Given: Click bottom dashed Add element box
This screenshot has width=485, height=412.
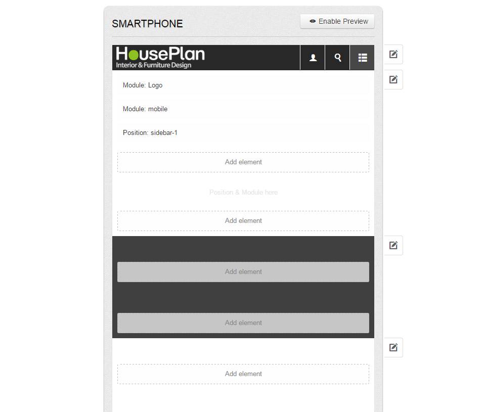Looking at the screenshot, I should click(x=243, y=374).
